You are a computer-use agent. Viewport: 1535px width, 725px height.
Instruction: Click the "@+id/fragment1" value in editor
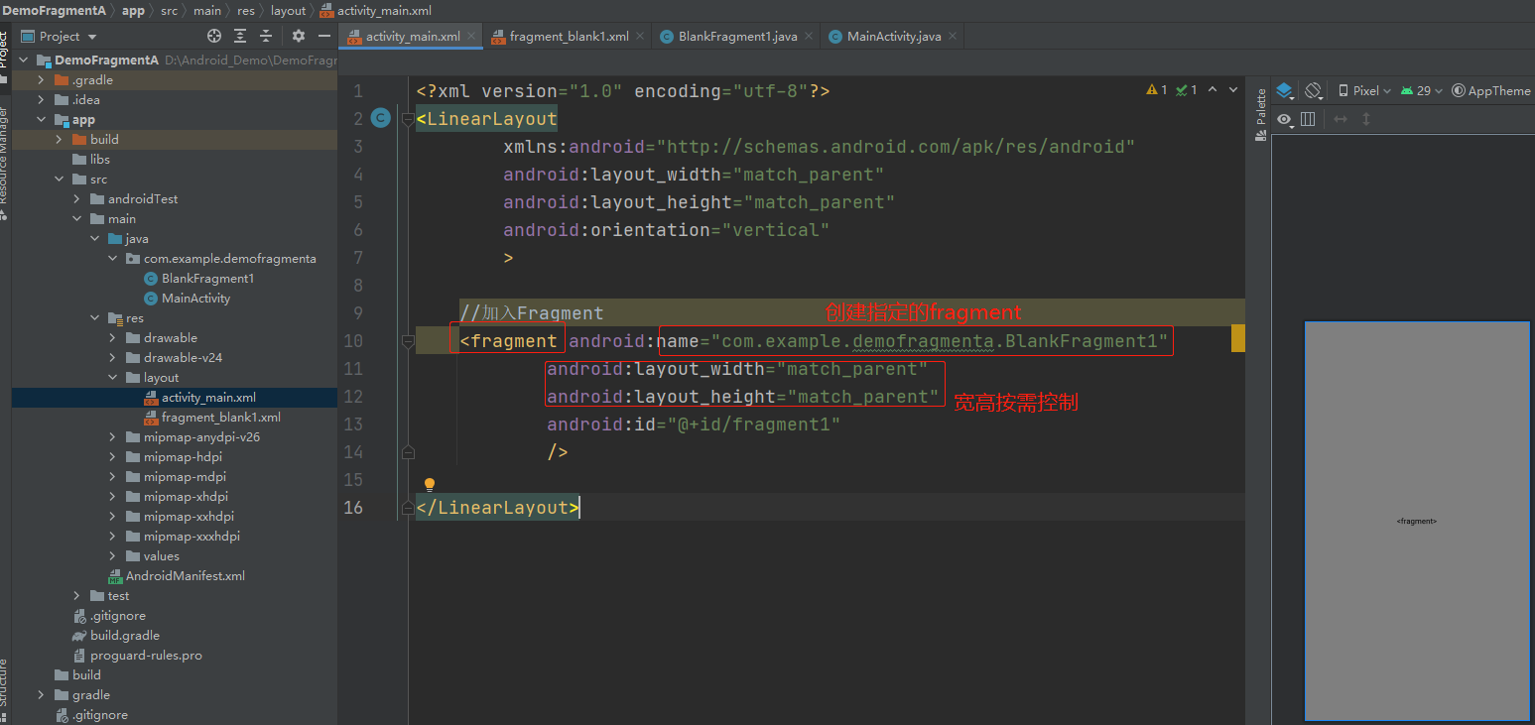[x=753, y=424]
